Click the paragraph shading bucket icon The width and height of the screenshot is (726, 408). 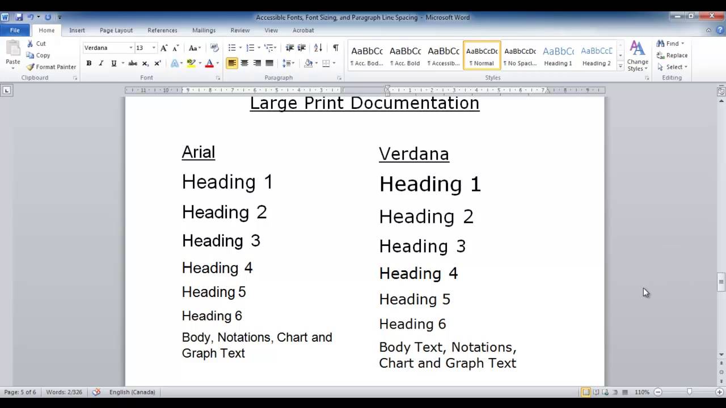tap(308, 63)
